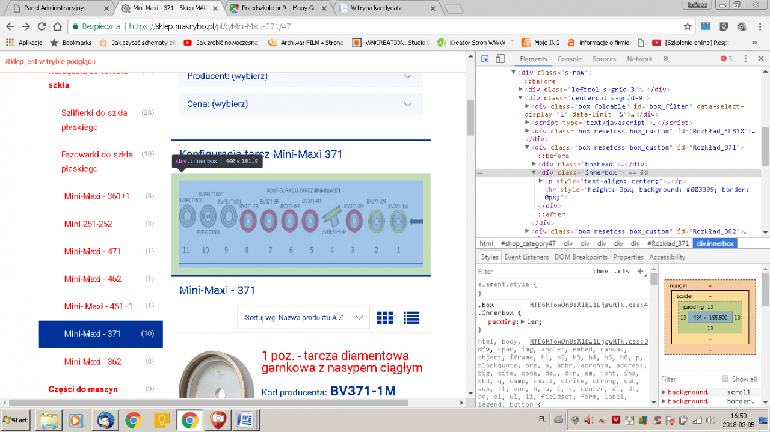The height and width of the screenshot is (432, 770).
Task: Click the browser address bar URL
Action: pos(210,26)
